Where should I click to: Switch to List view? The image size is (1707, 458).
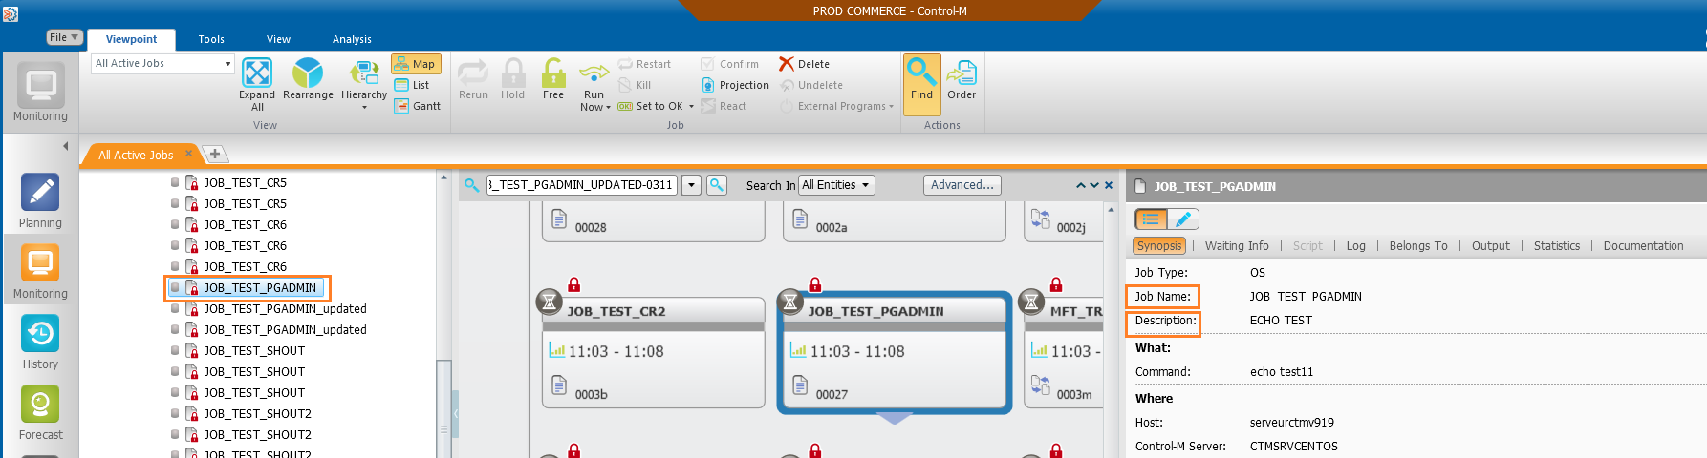(x=412, y=85)
